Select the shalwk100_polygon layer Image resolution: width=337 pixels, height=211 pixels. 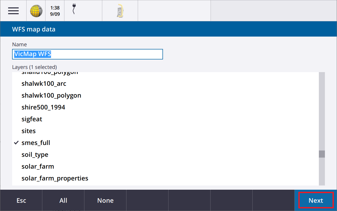click(51, 96)
